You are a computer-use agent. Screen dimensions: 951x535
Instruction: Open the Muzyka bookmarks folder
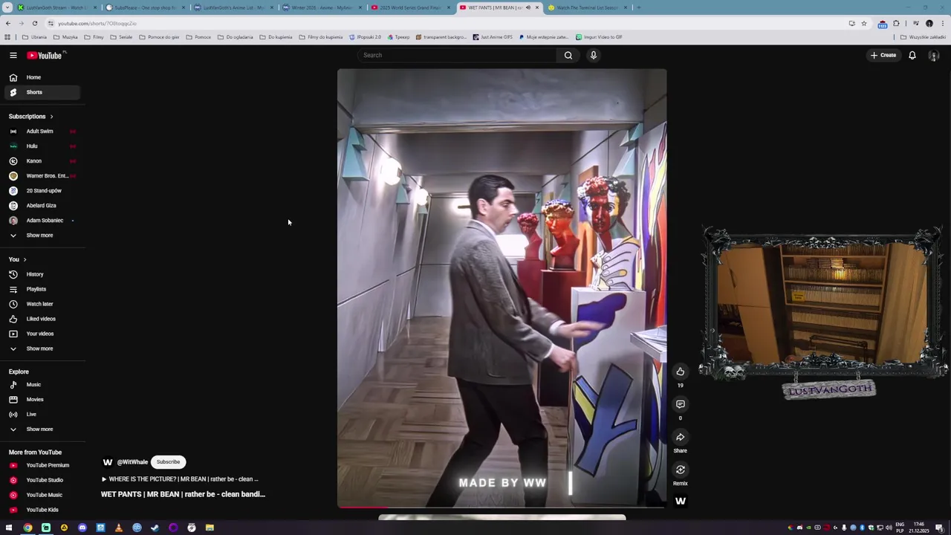point(65,37)
